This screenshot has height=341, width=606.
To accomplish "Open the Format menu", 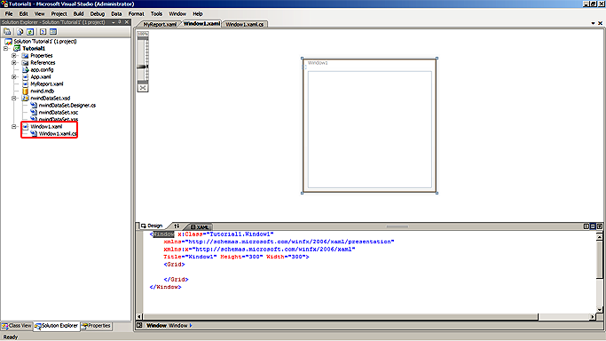I will pos(136,14).
